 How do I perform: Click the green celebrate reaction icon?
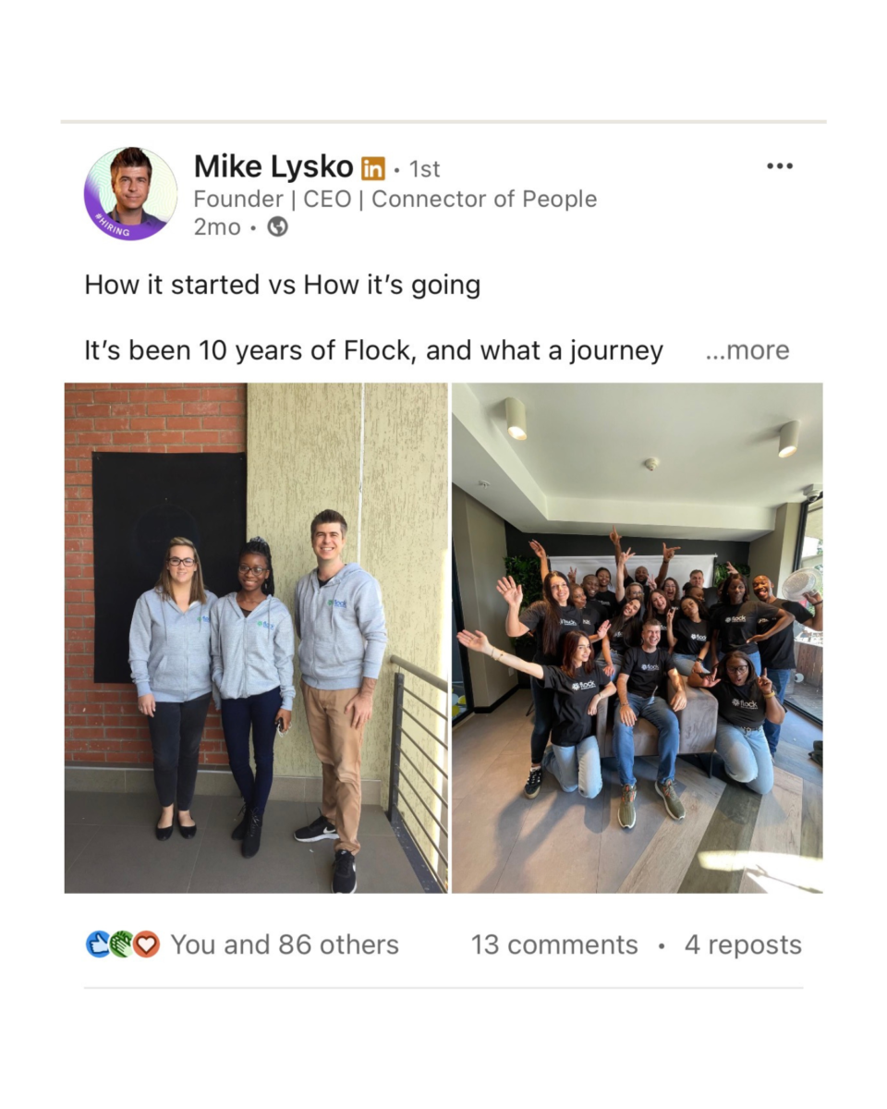pos(122,944)
